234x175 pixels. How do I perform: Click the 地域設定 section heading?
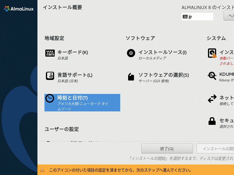[x=54, y=38]
